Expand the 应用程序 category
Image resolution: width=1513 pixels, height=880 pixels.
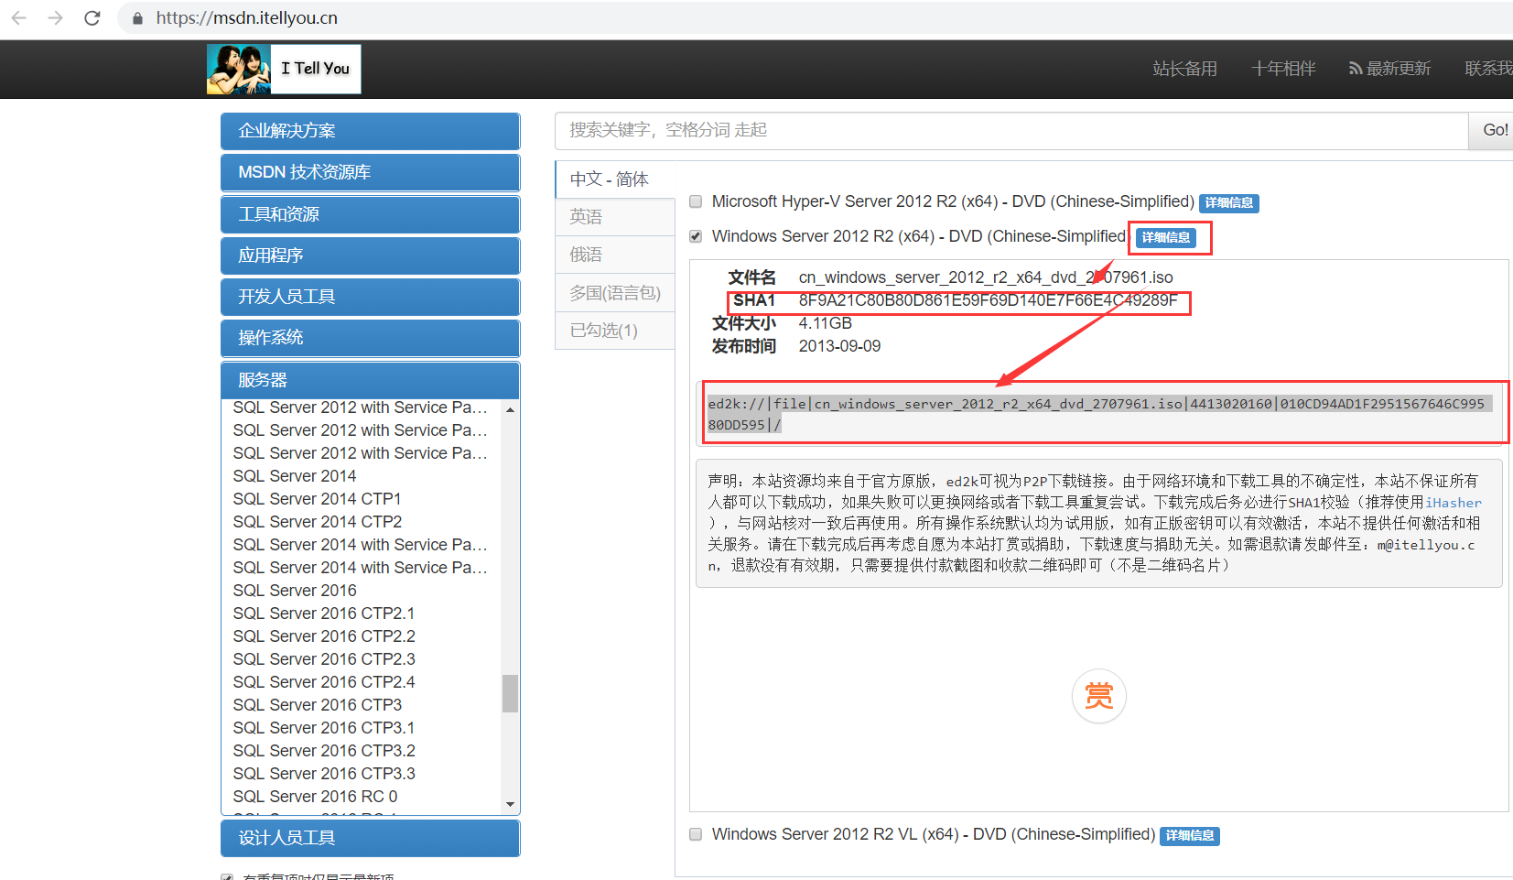(371, 255)
